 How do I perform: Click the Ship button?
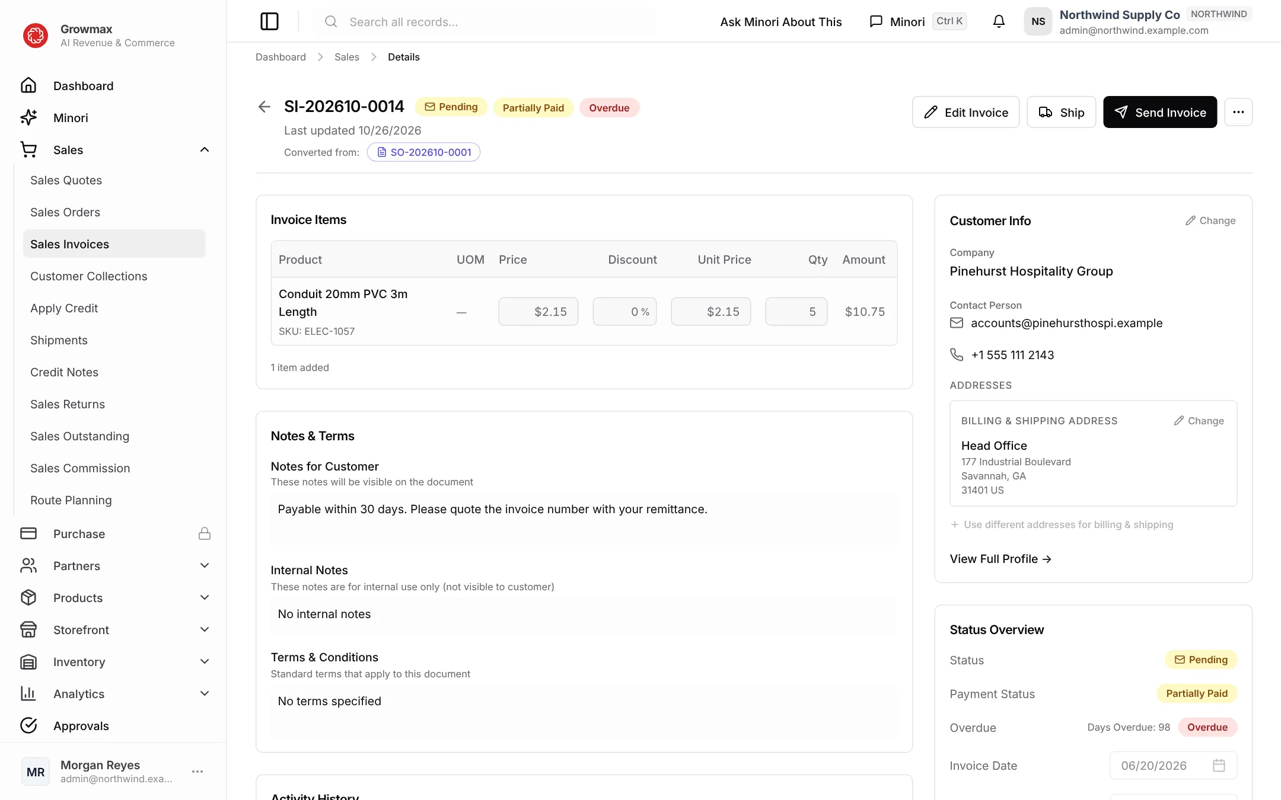pyautogui.click(x=1061, y=112)
